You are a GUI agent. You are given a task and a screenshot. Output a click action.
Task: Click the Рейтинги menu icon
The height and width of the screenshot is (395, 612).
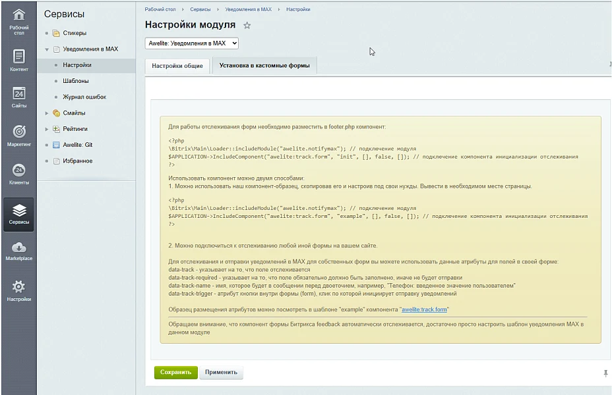(x=56, y=129)
